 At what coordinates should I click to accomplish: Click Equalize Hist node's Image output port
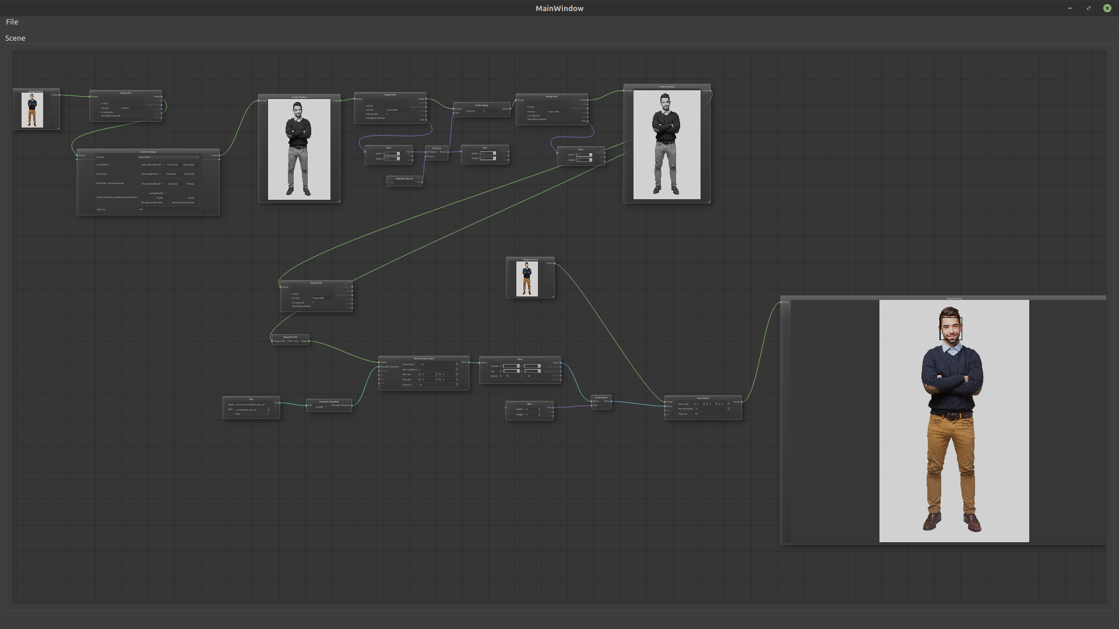tap(309, 341)
